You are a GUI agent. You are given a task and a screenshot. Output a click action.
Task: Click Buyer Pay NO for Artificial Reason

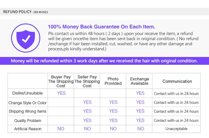[x=61, y=129]
